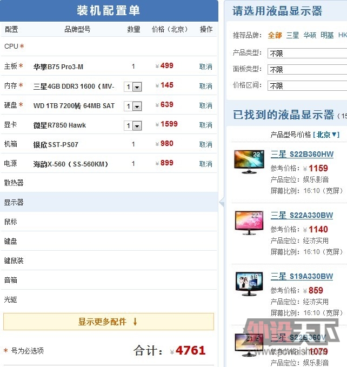Select 全部 recommended brand filter
Image resolution: width=347 pixels, height=367 pixels.
(275, 35)
